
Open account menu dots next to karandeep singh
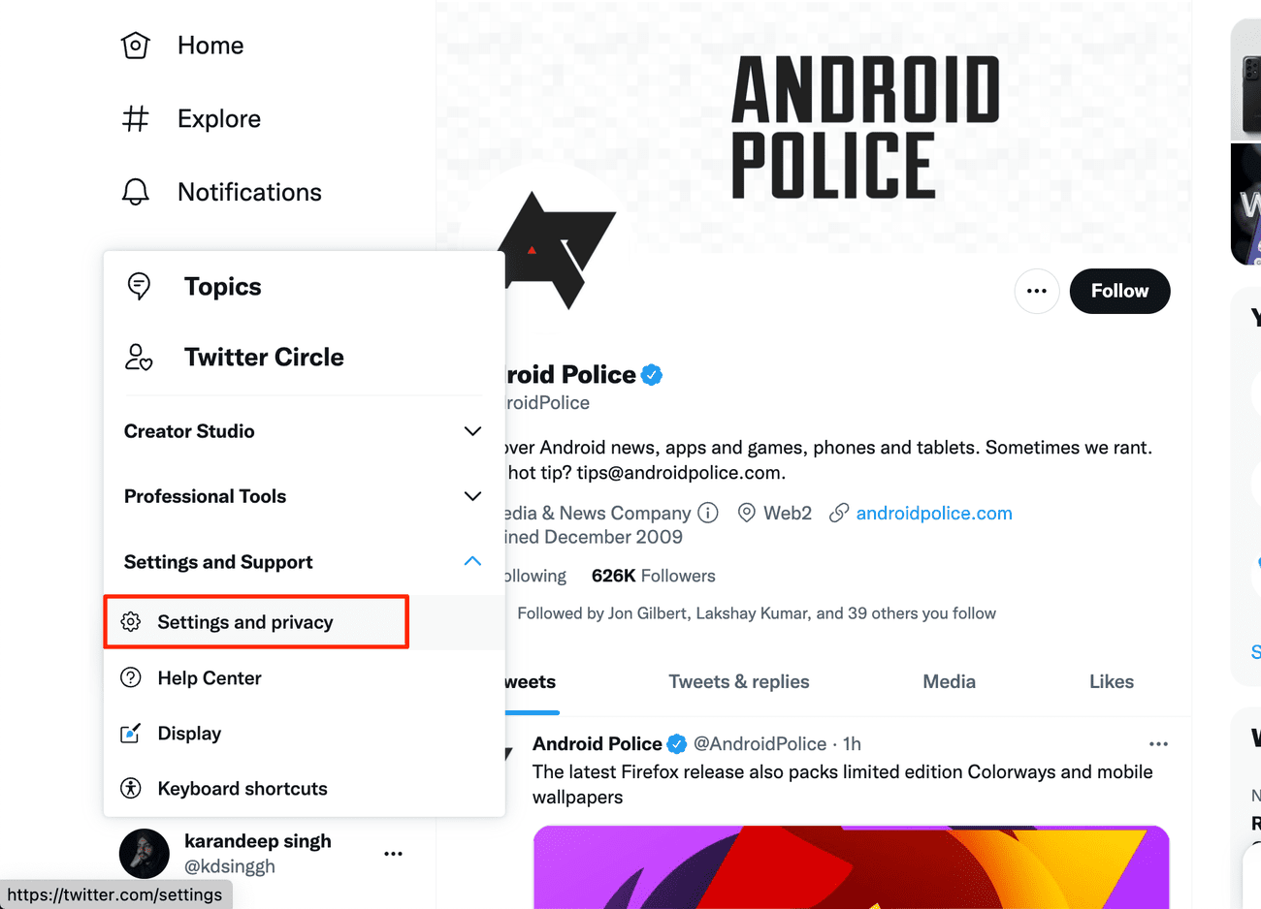[x=393, y=854]
